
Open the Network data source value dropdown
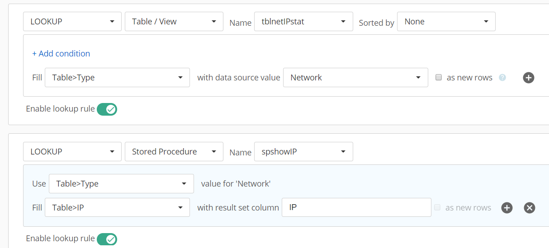coord(356,78)
